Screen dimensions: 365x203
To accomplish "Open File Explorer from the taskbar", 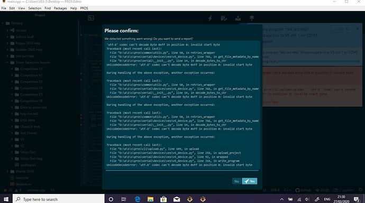I will [x=150, y=199].
